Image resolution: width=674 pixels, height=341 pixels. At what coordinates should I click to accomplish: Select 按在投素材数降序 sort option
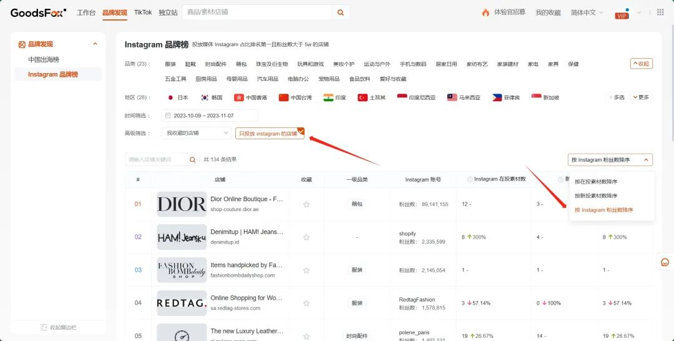click(x=596, y=182)
